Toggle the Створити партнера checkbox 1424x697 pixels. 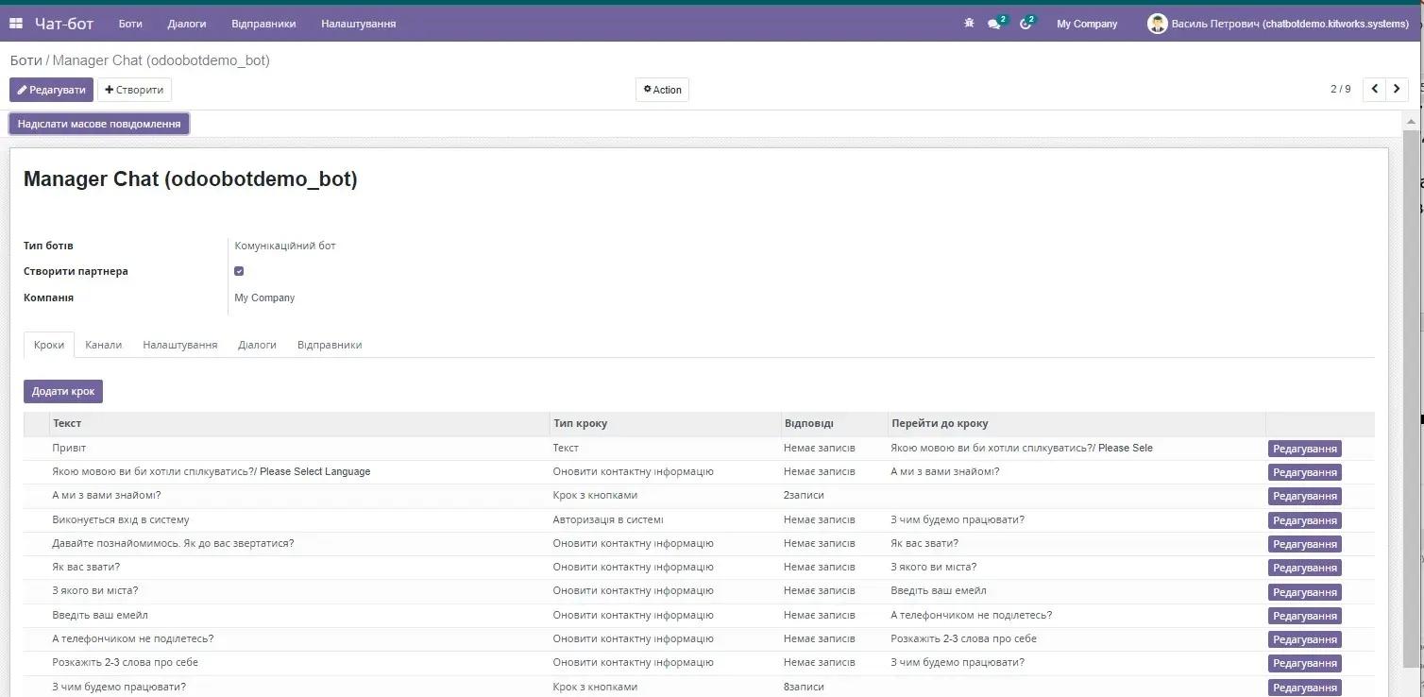239,271
